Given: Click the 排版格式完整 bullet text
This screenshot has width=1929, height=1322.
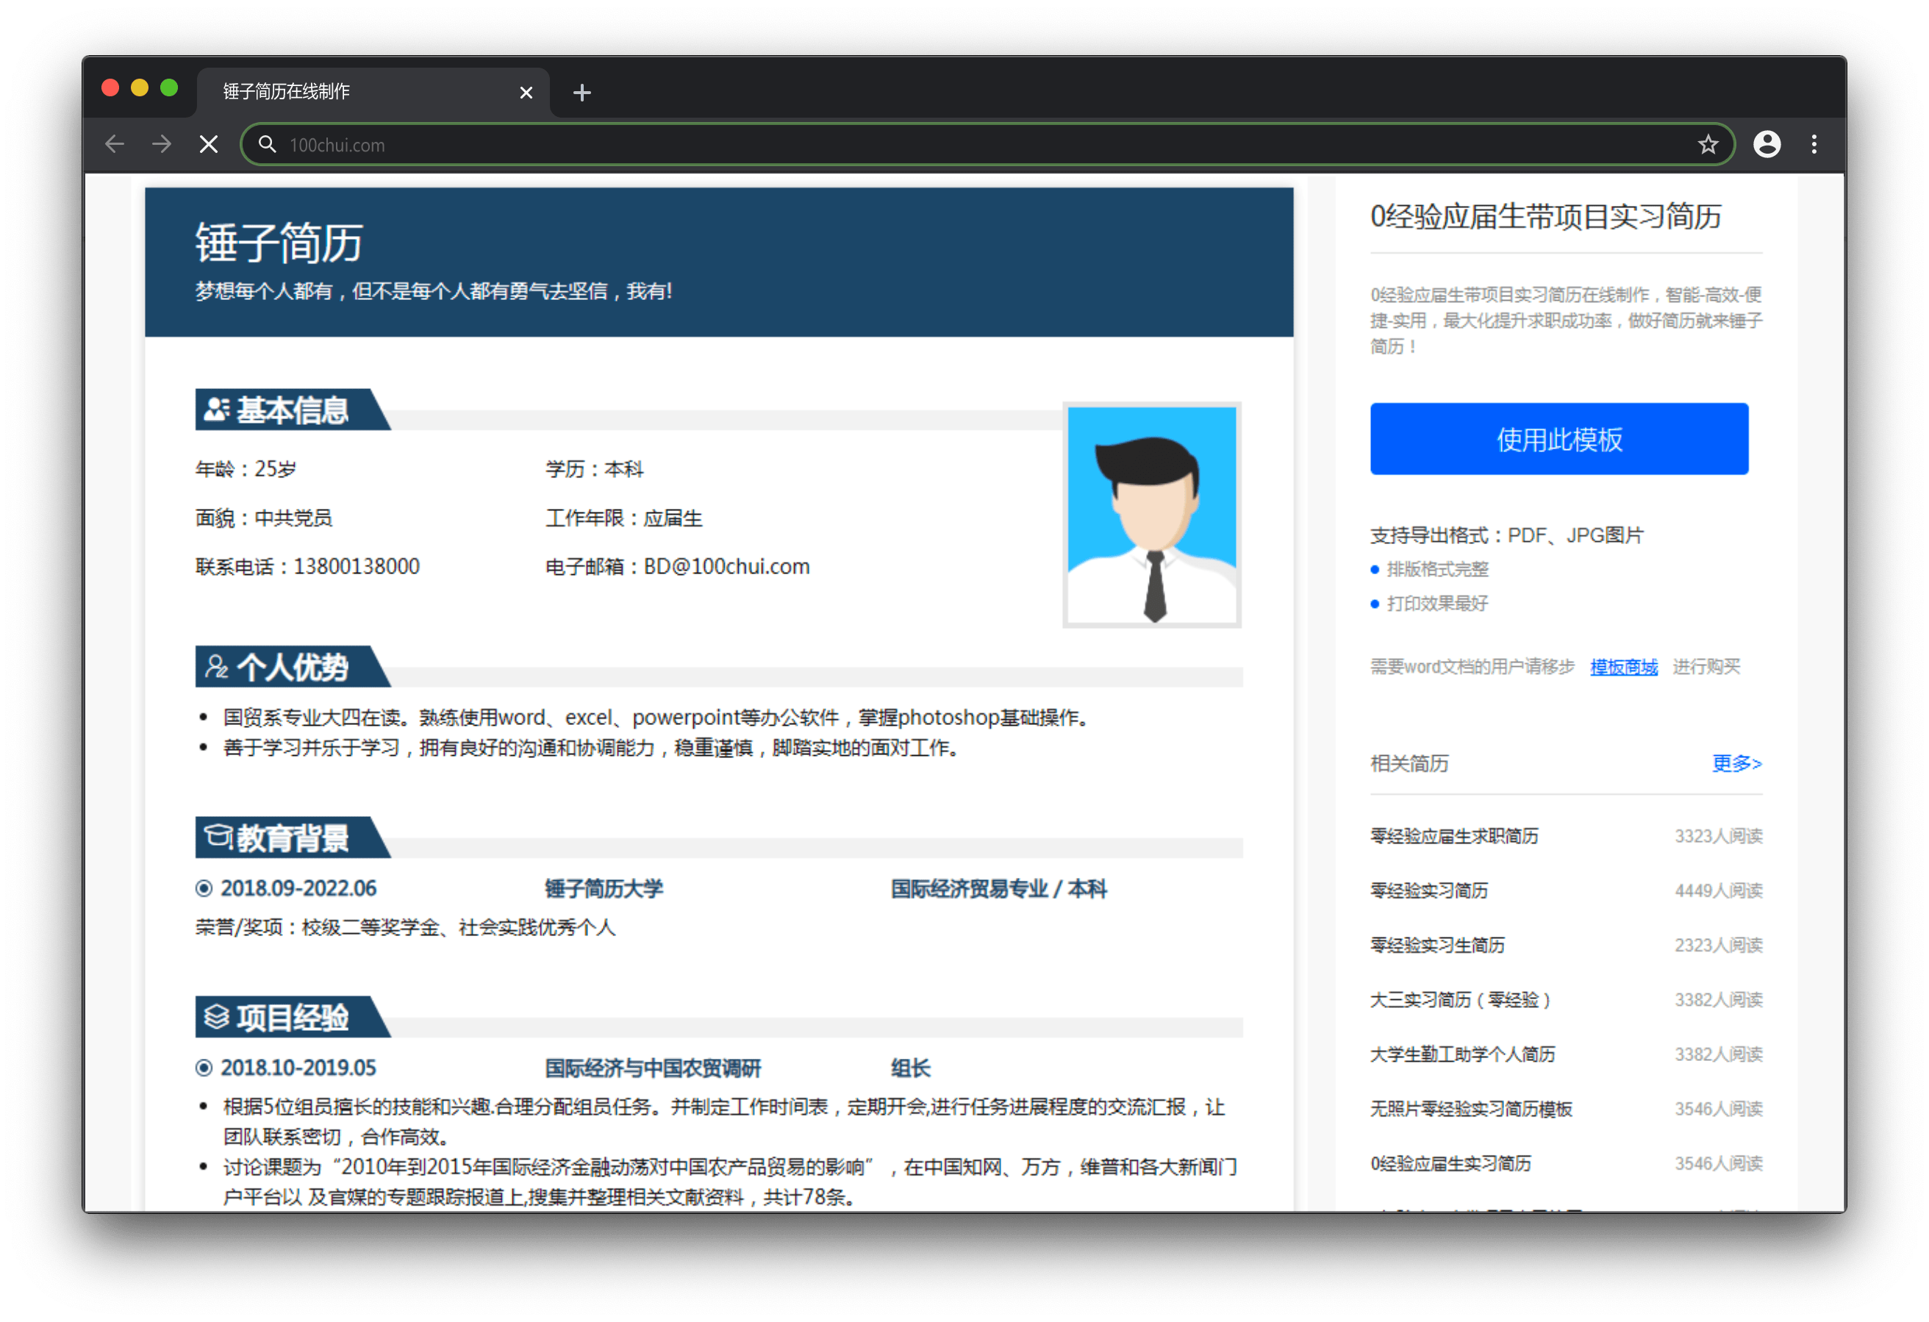Looking at the screenshot, I should coord(1438,569).
